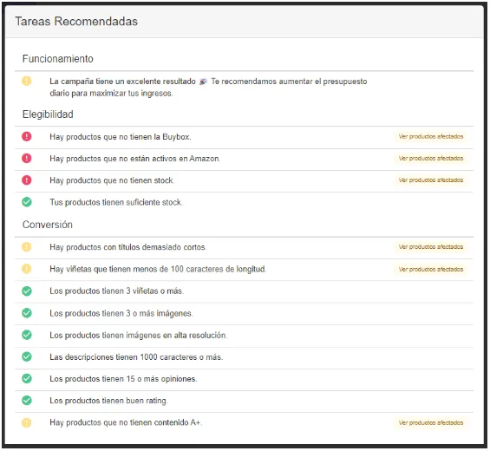View affected products without A+ content
This screenshot has height=451, width=490.
(431, 423)
